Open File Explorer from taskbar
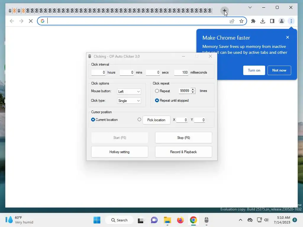 [x=167, y=220]
